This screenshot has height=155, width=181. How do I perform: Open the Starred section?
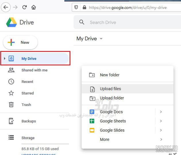[34, 93]
